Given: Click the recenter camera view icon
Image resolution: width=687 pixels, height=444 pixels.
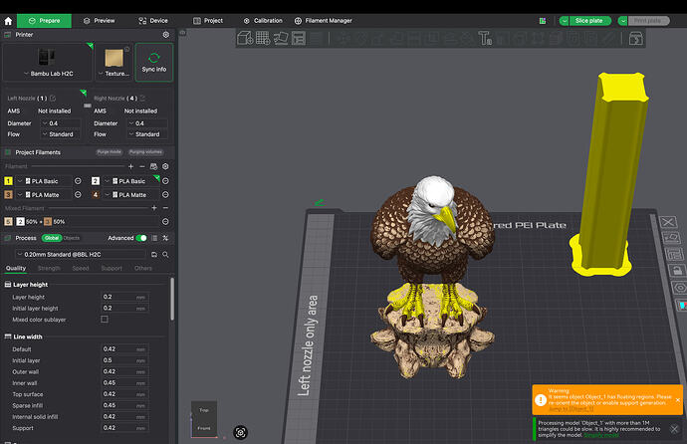Looking at the screenshot, I should [x=240, y=433].
